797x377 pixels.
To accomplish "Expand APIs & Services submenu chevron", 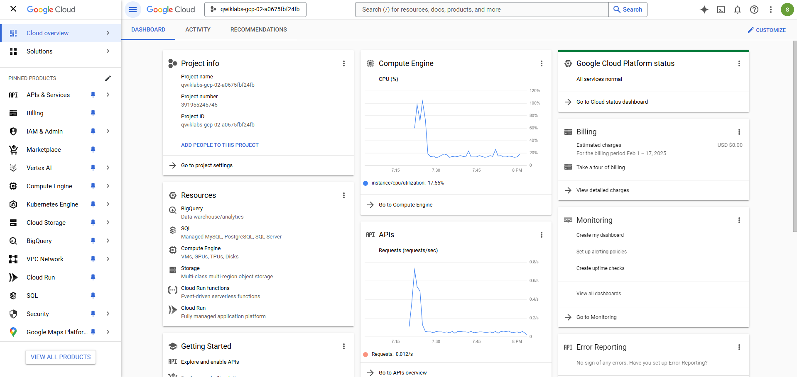I will click(108, 95).
